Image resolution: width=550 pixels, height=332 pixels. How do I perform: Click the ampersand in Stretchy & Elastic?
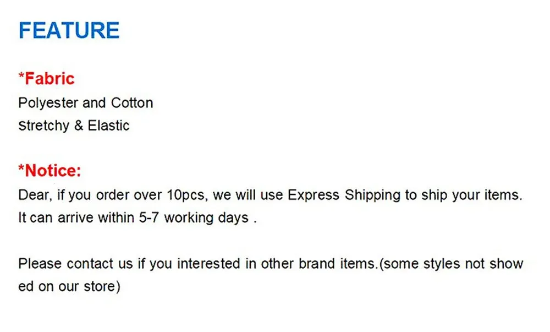click(79, 126)
